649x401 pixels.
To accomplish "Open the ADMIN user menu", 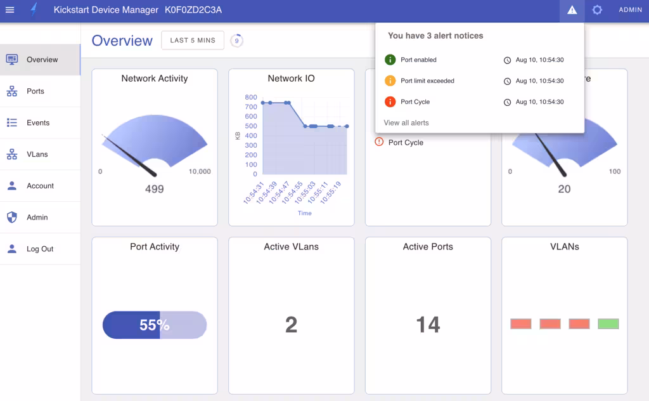I will (631, 10).
